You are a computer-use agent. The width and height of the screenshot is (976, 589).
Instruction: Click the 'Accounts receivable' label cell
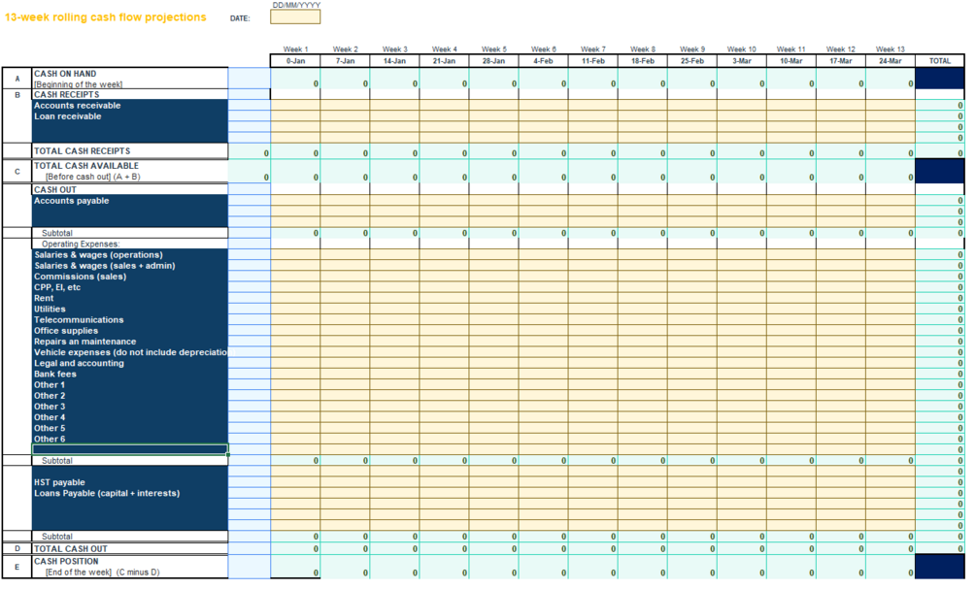pyautogui.click(x=130, y=105)
